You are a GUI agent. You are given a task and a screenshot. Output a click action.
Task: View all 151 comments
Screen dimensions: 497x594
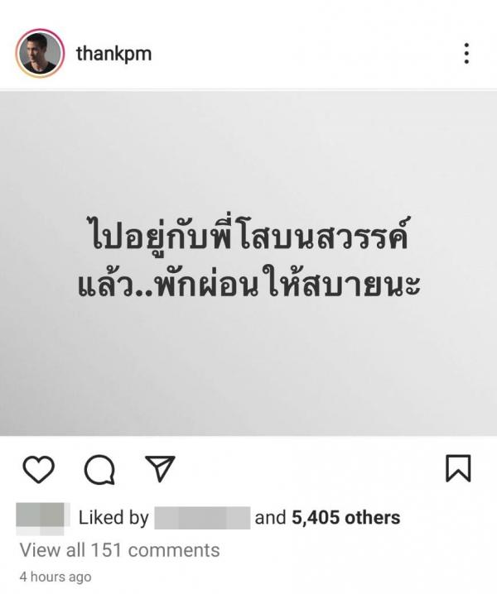coord(119,550)
